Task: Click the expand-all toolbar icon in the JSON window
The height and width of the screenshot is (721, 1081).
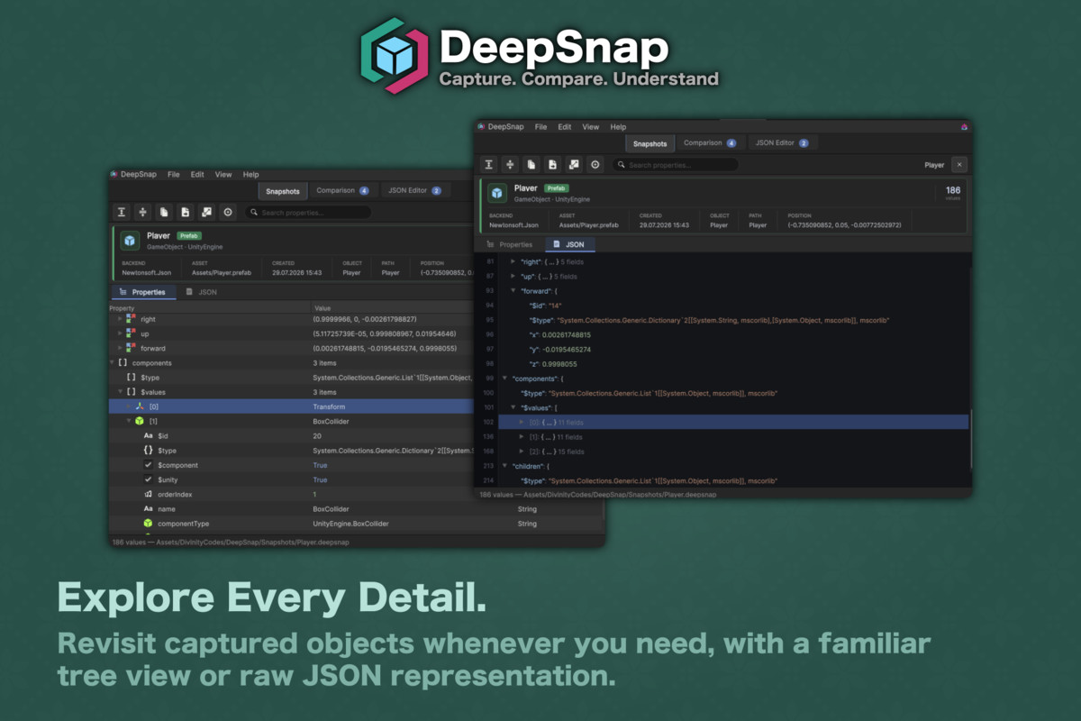Action: coord(489,165)
